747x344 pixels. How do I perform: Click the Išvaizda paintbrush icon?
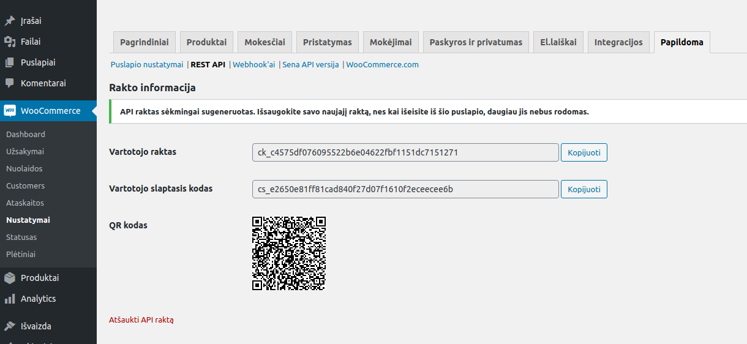10,326
